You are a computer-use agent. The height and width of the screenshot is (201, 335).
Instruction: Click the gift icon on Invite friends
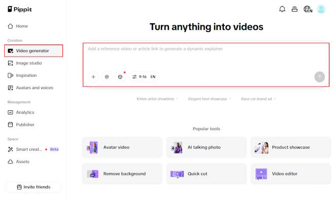pyautogui.click(x=19, y=187)
